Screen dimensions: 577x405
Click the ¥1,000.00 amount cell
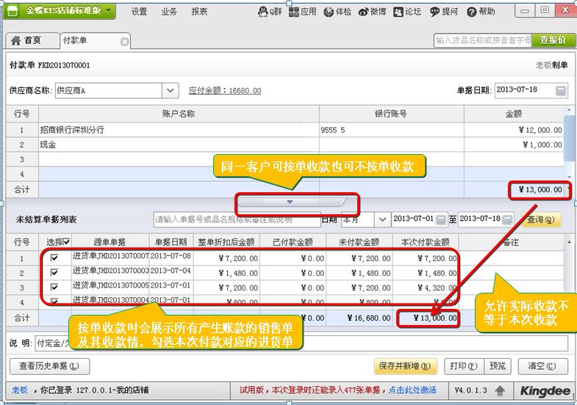click(514, 145)
